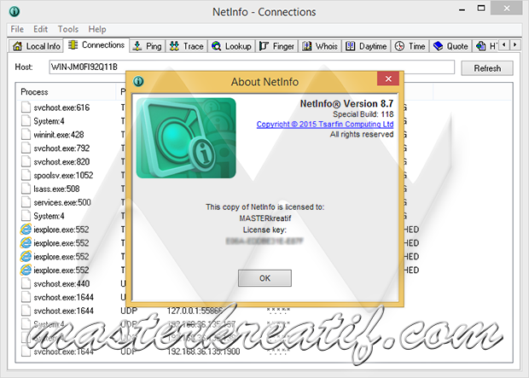Viewport: 529px width, 378px height.
Task: Click the Time tab clock icon
Action: tap(399, 46)
